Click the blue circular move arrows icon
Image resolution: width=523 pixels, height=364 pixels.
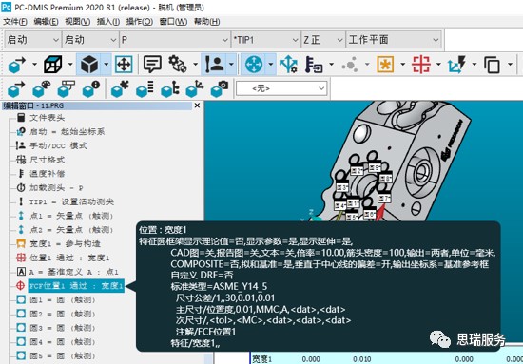(x=254, y=64)
